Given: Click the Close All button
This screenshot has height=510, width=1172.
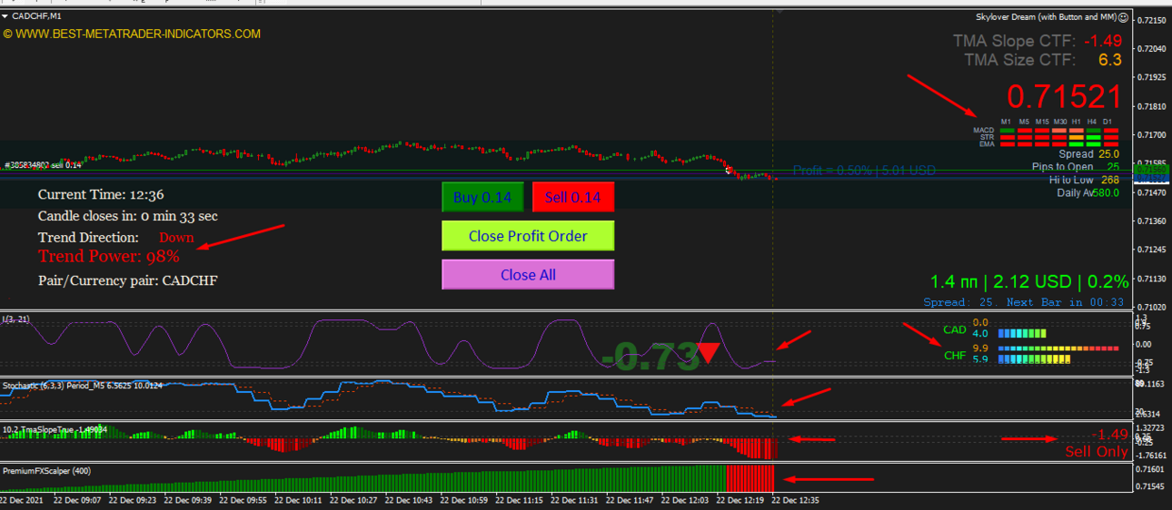Looking at the screenshot, I should (x=528, y=274).
